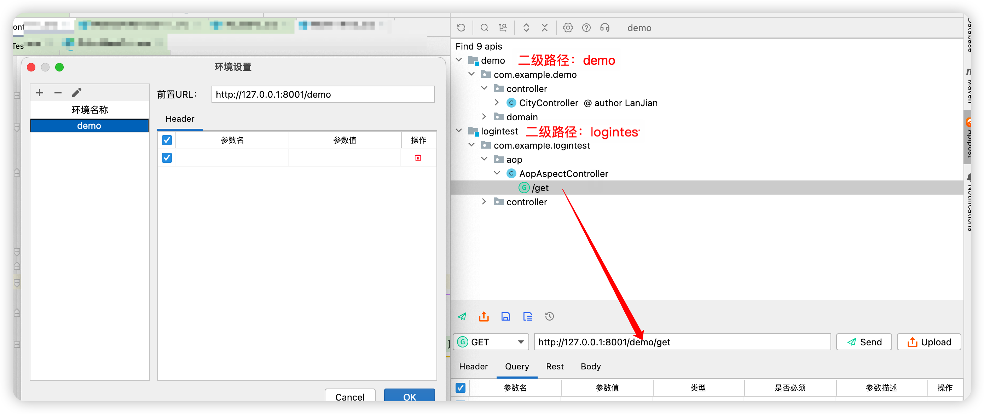
Task: Collapse the com.example.demo package
Action: tap(472, 74)
